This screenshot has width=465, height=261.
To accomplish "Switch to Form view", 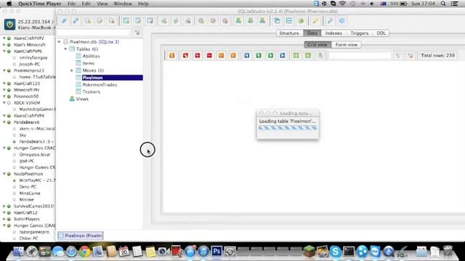I will 347,45.
